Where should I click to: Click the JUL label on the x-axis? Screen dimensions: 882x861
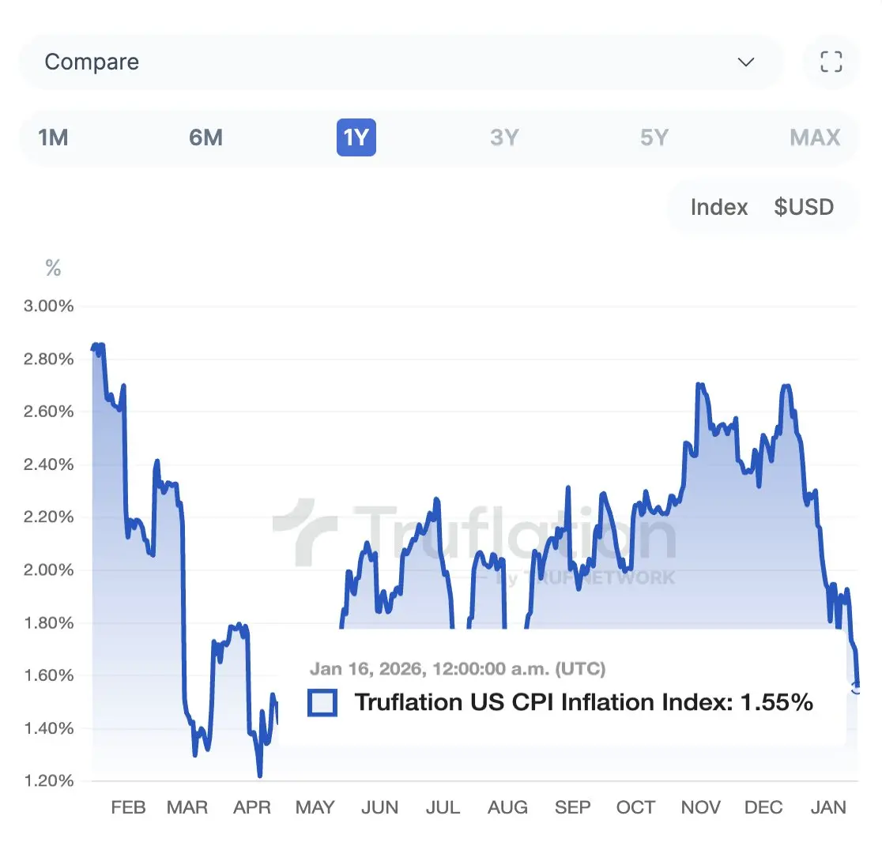(443, 807)
